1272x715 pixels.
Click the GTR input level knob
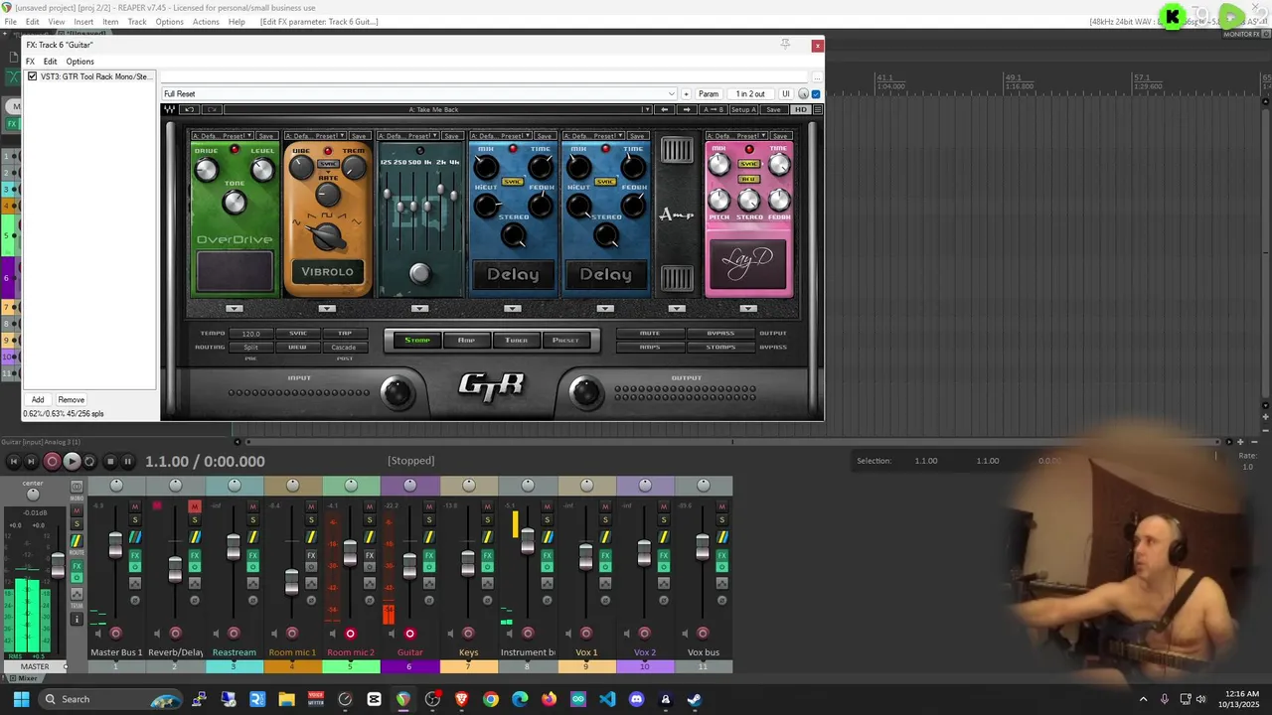397,392
